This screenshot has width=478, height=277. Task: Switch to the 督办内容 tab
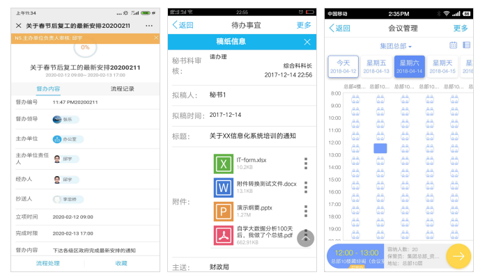[48, 89]
